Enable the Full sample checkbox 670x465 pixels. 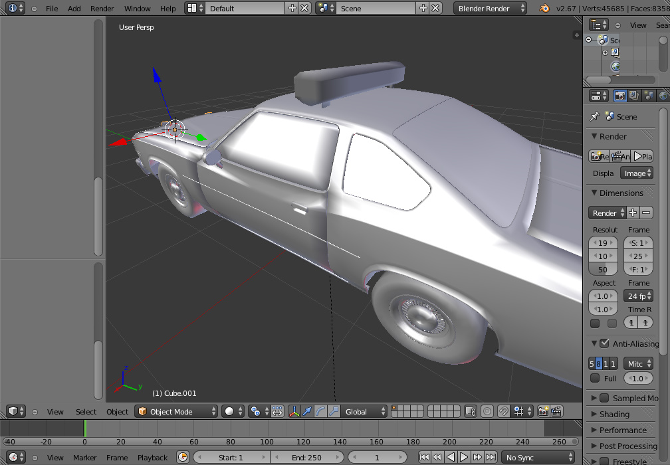pos(595,379)
